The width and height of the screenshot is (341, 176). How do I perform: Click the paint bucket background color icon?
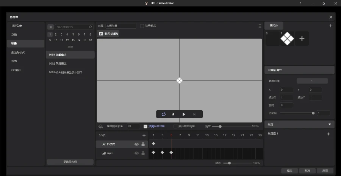pos(100,127)
